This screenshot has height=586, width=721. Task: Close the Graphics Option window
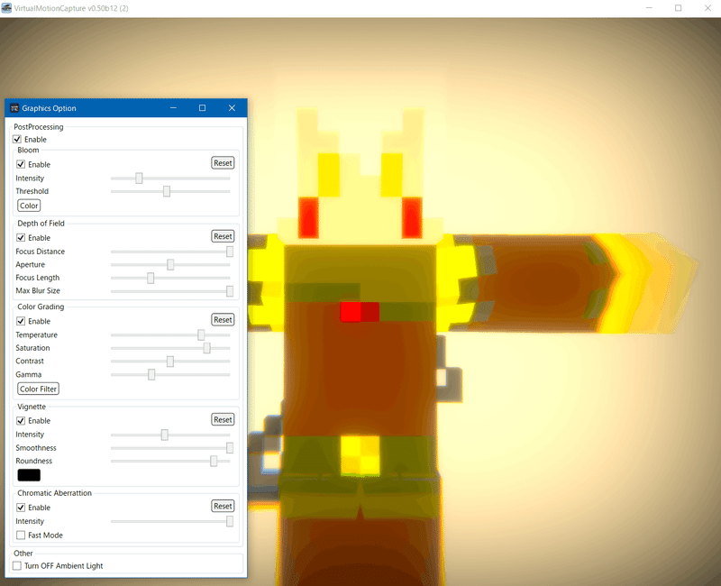click(x=232, y=108)
